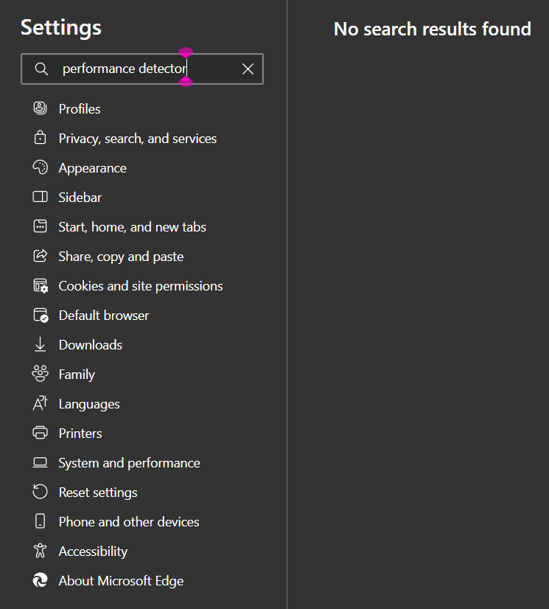Click the Share, copy and paste icon
Image resolution: width=549 pixels, height=609 pixels.
tap(40, 256)
